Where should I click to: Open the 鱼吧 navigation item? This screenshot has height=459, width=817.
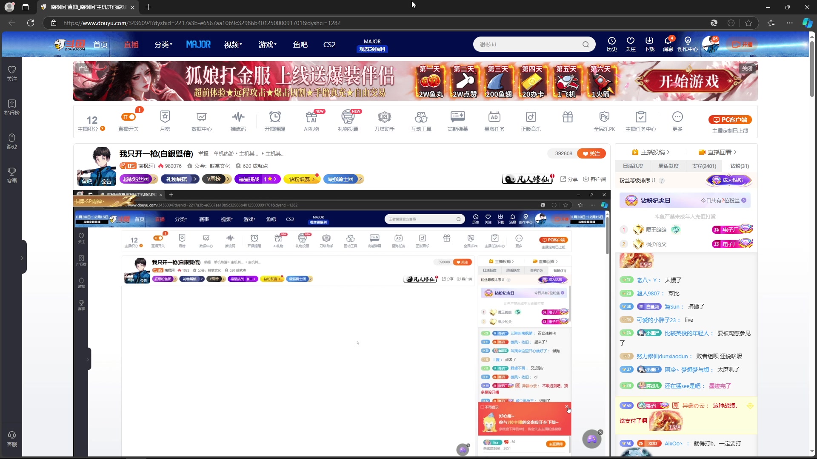[x=300, y=45]
